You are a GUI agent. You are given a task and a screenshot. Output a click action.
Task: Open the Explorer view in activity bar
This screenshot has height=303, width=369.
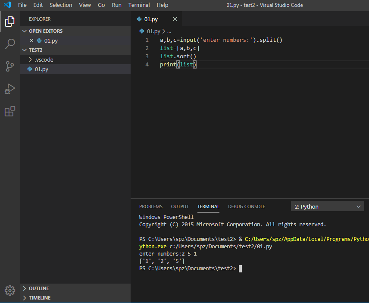click(x=10, y=22)
